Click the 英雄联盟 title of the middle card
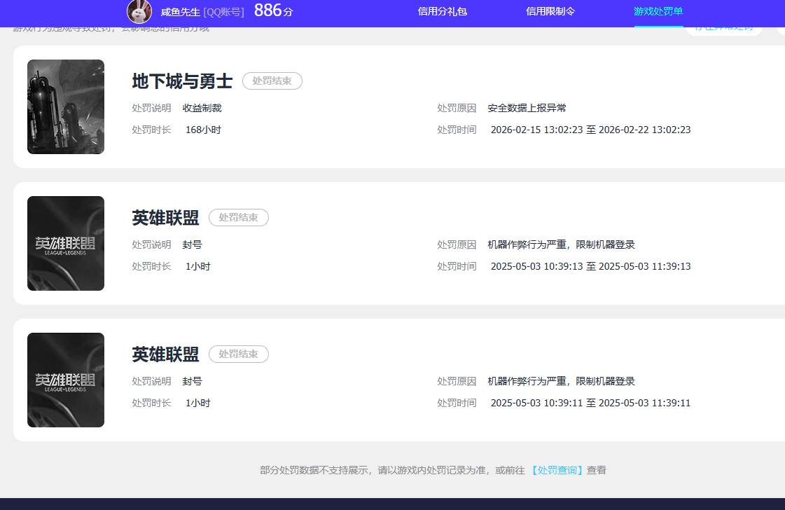The height and width of the screenshot is (510, 785). [165, 218]
